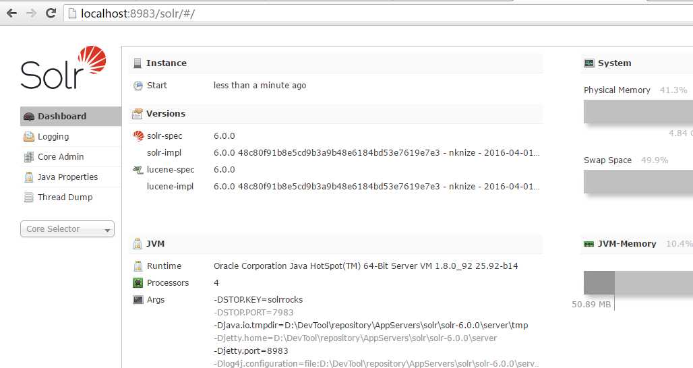Select the Instance heading
This screenshot has width=693, height=368.
167,63
